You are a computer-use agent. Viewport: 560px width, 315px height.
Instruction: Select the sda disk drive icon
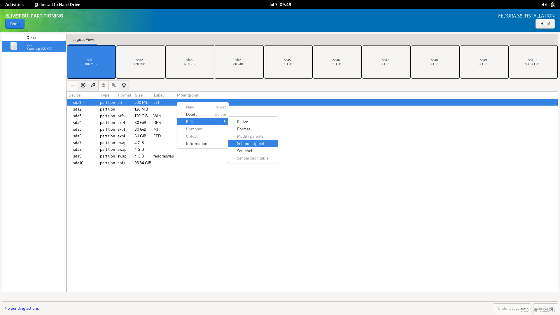tap(14, 46)
